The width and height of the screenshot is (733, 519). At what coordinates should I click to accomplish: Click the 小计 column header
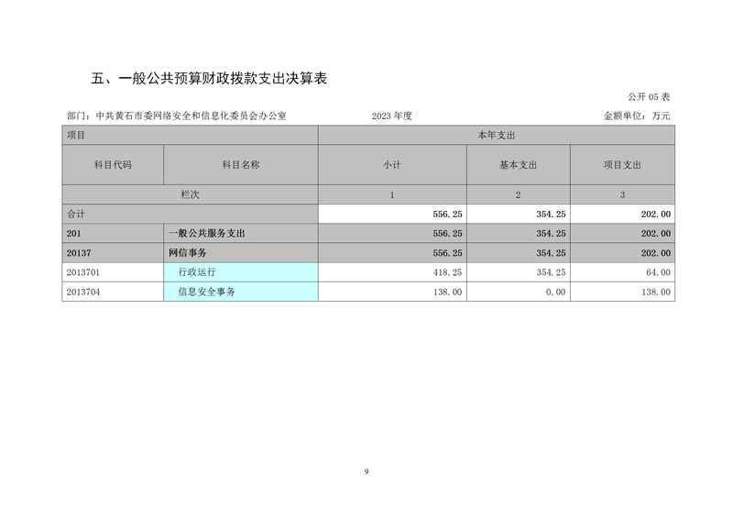click(392, 165)
